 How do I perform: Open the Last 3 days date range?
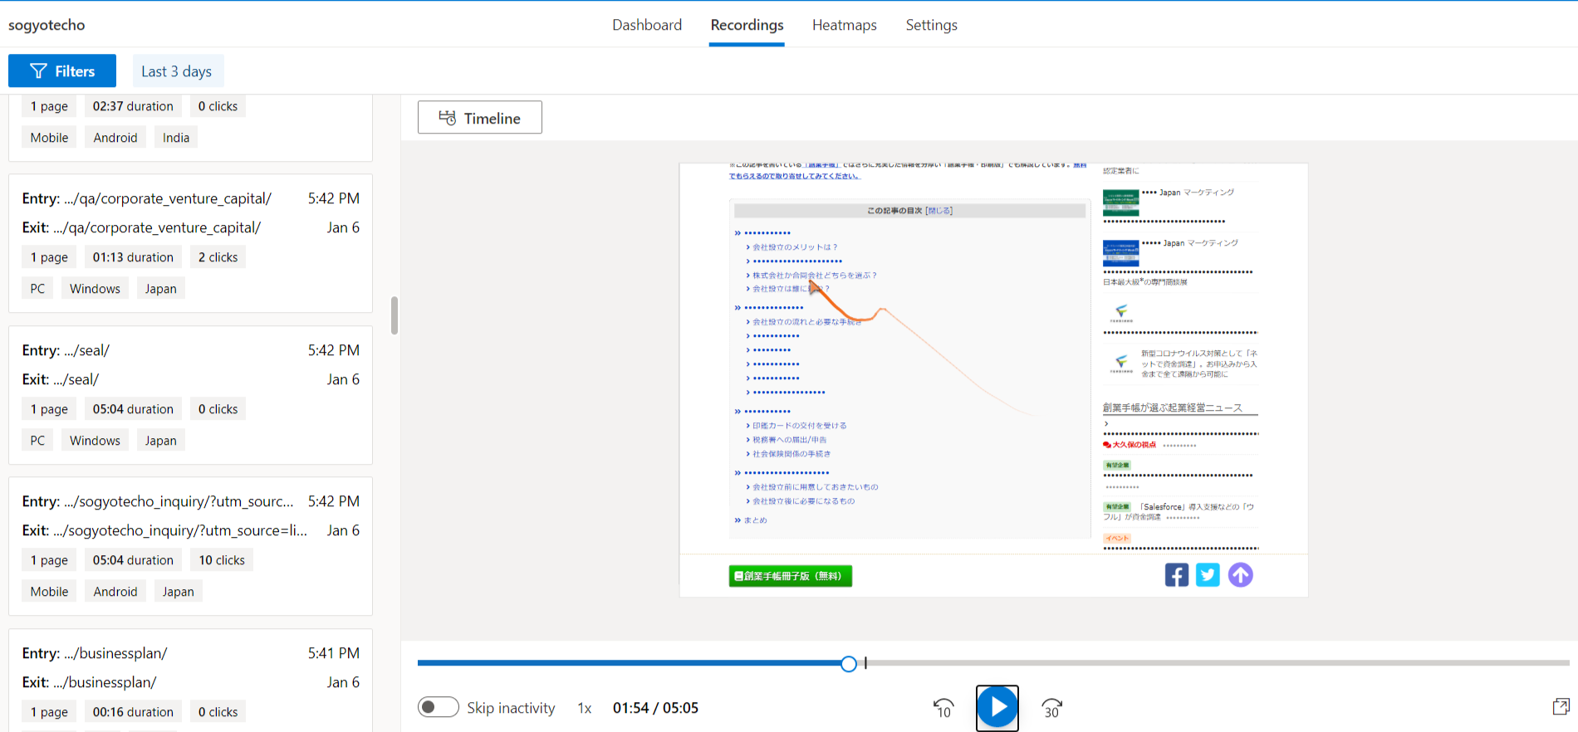click(x=177, y=71)
